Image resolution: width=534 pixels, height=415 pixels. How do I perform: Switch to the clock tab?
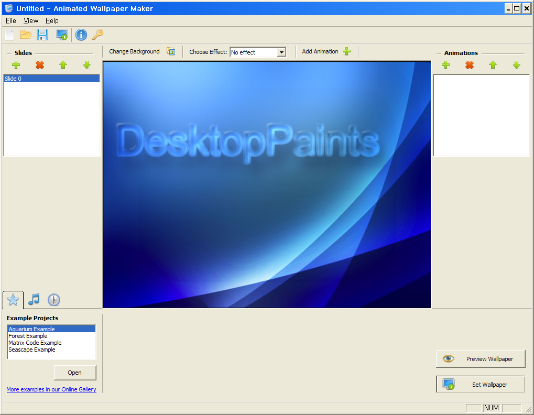54,300
